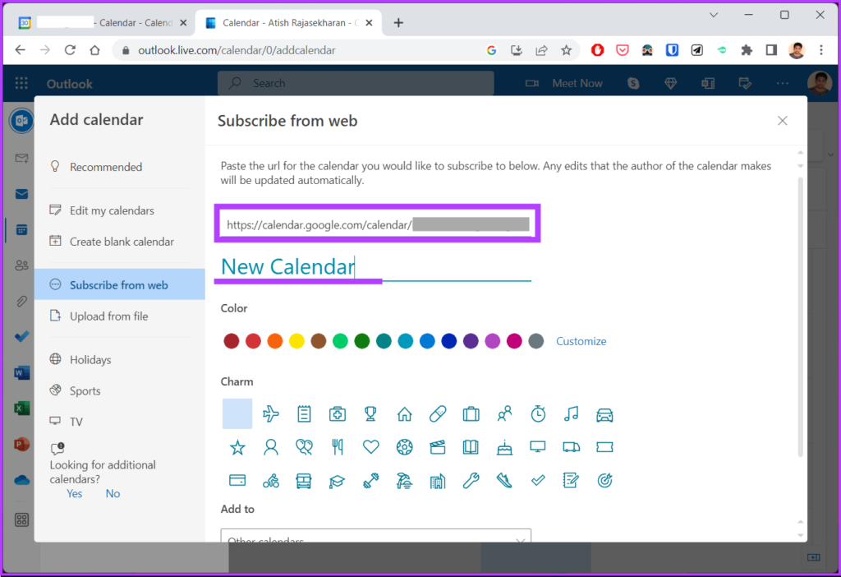Click the calendar name field
Screen dimensions: 841x577
point(375,267)
